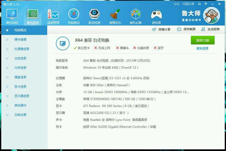Open 清理优化 cleanup broom icon
Screen dimensions: 226x151
click(x=115, y=16)
